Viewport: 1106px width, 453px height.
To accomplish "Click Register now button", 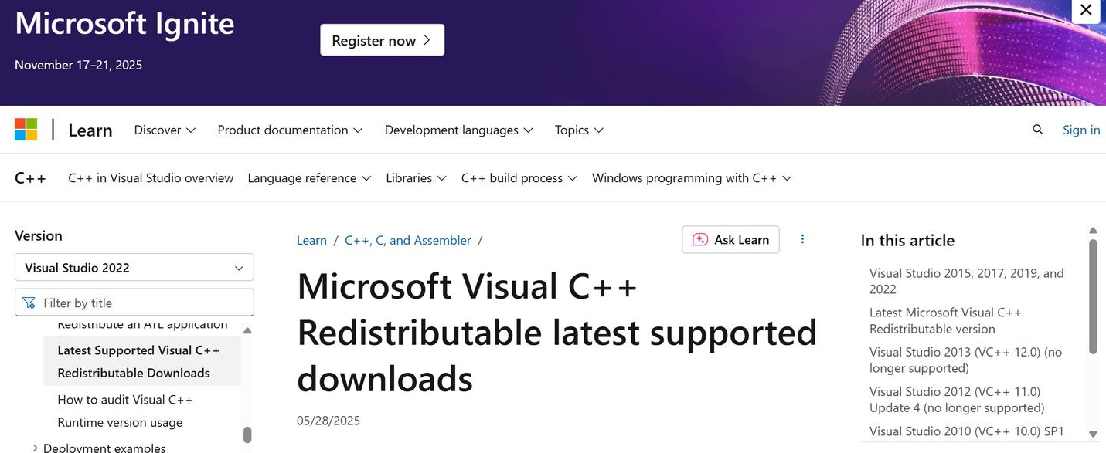I will (382, 40).
